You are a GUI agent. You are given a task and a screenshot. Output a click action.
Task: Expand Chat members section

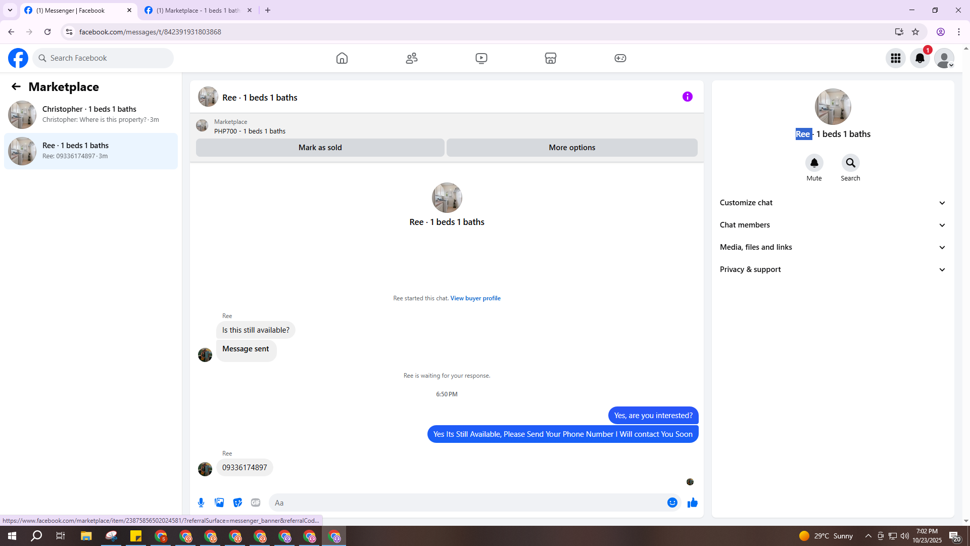(x=832, y=225)
